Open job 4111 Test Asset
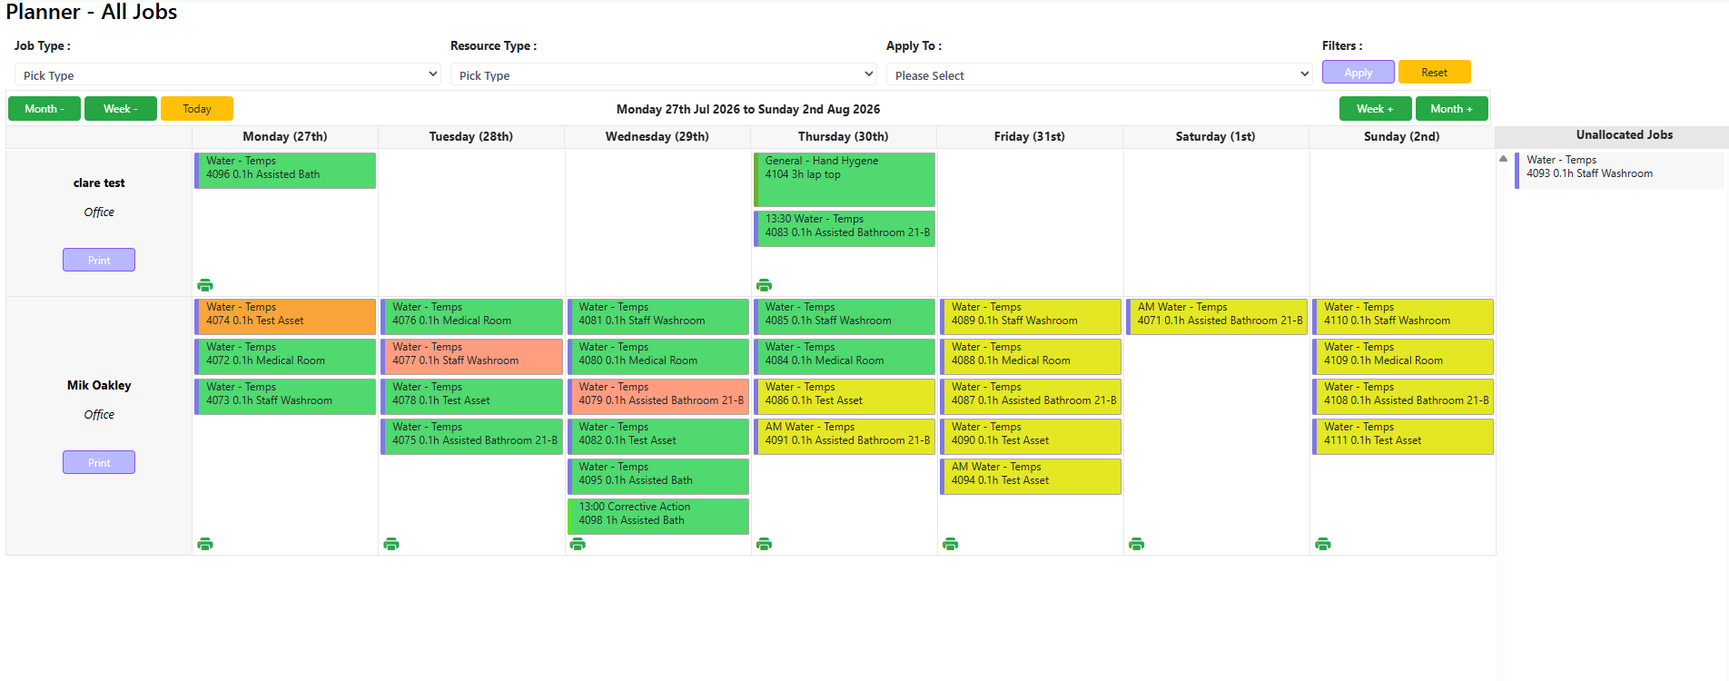 pyautogui.click(x=1402, y=437)
